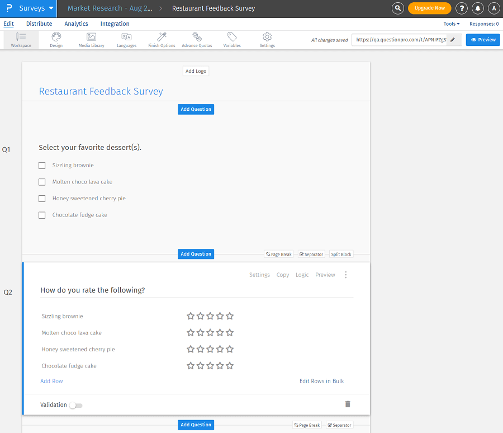
Task: Open the Distribute tab
Action: click(39, 23)
